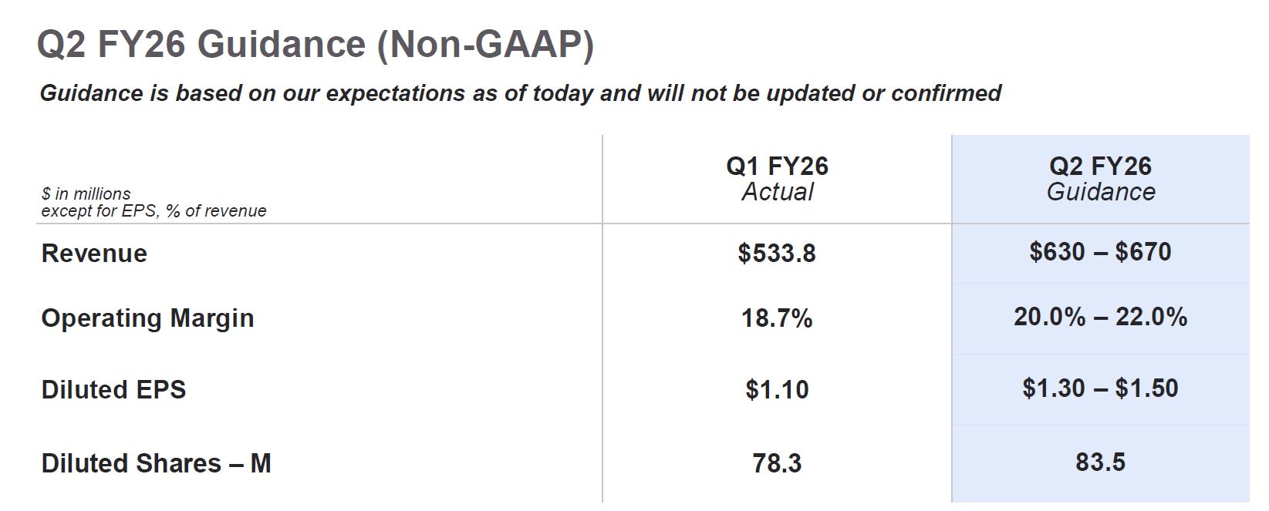Select the 20.0% – 22.0% margin guidance
Image resolution: width=1269 pixels, height=511 pixels.
pos(1100,317)
